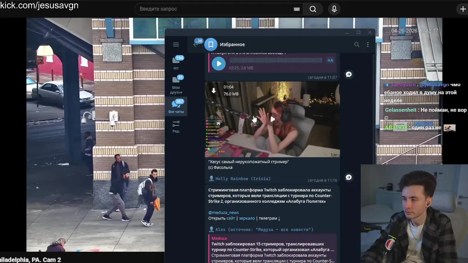This screenshot has height=263, width=468.
Task: Play the video of streamer with headphones
Action: (x=272, y=119)
